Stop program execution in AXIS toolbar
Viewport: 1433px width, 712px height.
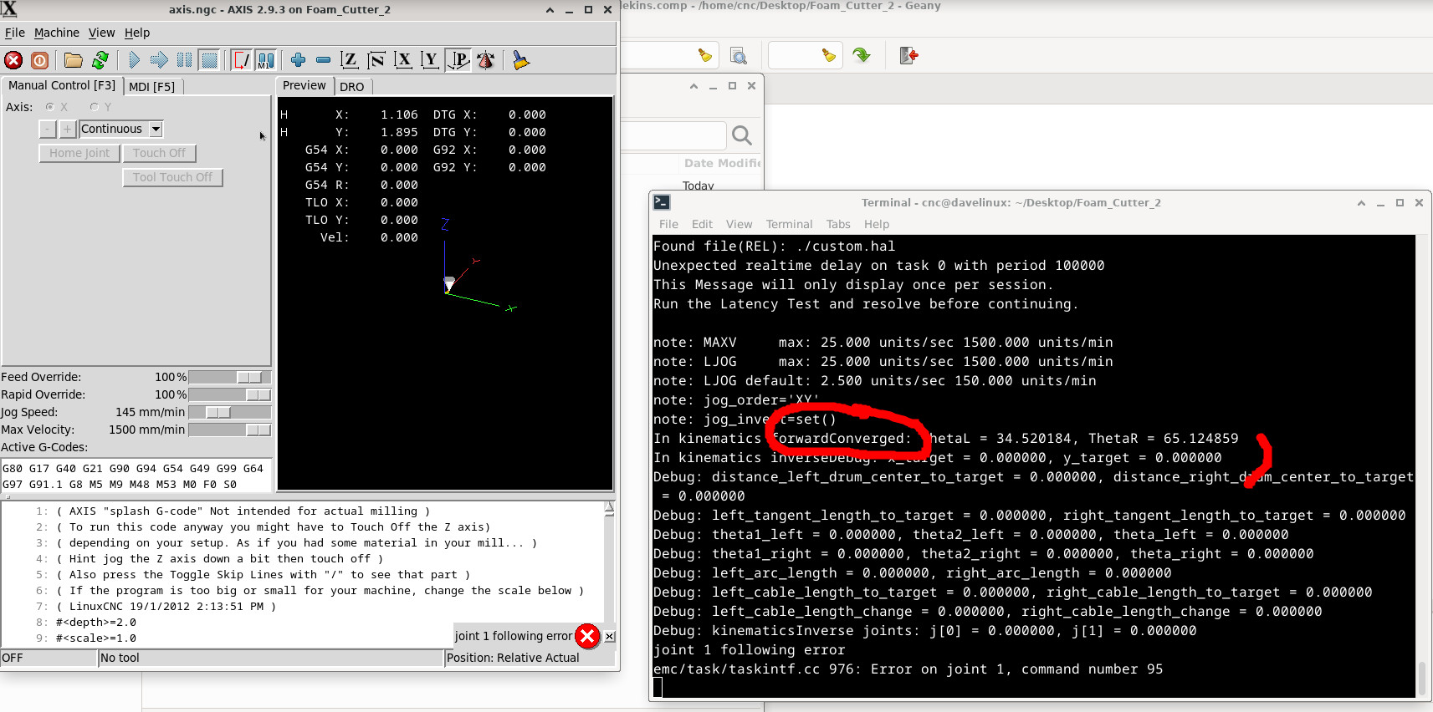(x=210, y=60)
